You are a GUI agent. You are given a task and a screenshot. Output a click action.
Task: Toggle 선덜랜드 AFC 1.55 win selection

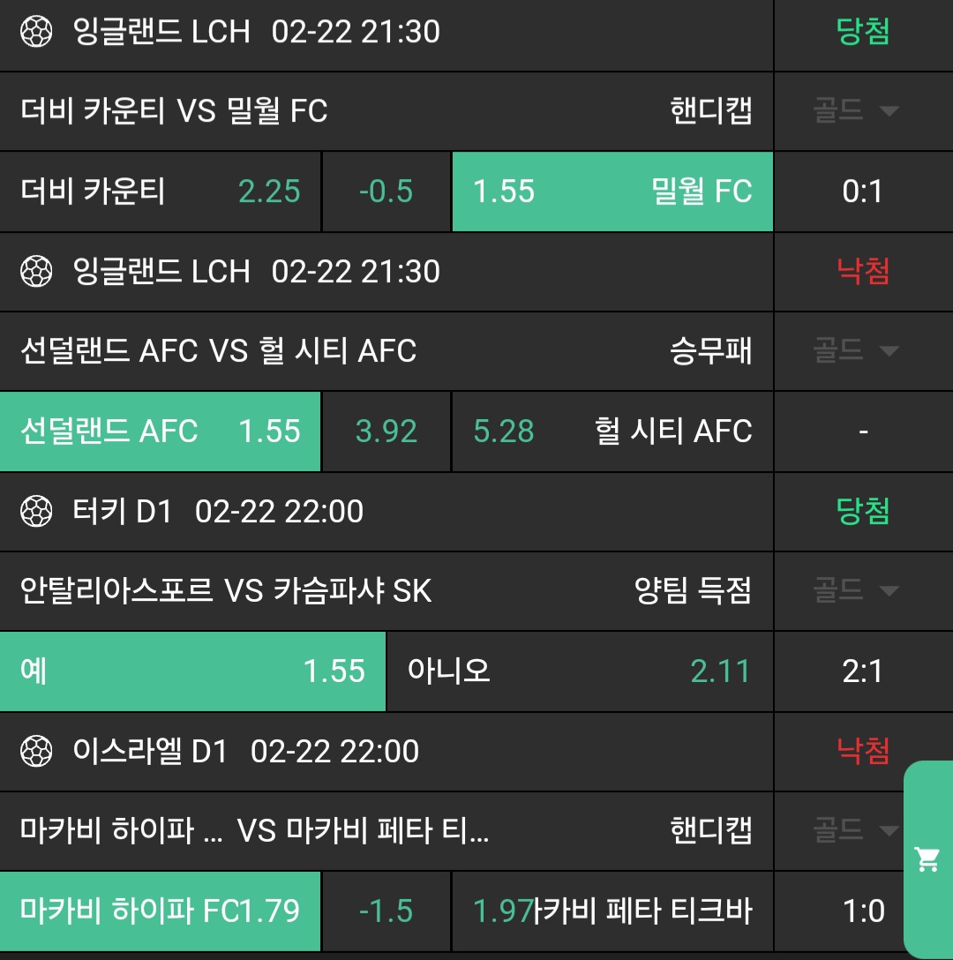click(x=161, y=431)
